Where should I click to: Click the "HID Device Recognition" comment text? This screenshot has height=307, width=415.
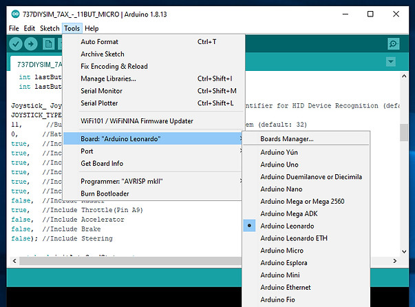coord(335,106)
